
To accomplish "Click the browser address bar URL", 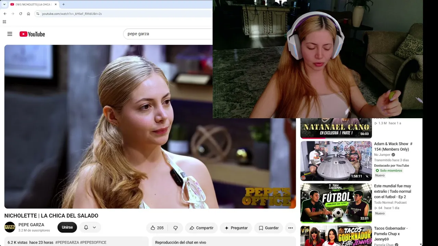I will [x=72, y=14].
